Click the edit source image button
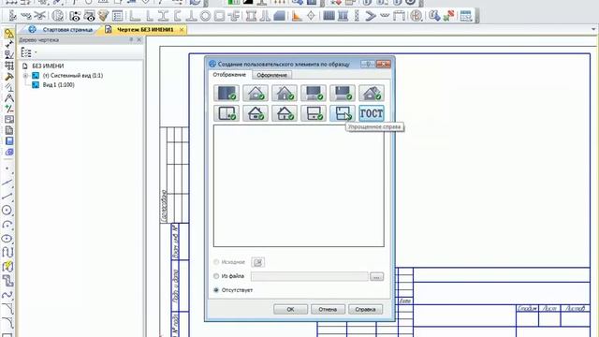 [258, 262]
